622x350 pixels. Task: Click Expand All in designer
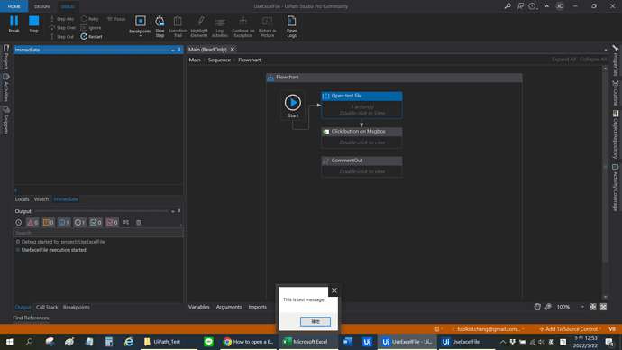pyautogui.click(x=563, y=60)
